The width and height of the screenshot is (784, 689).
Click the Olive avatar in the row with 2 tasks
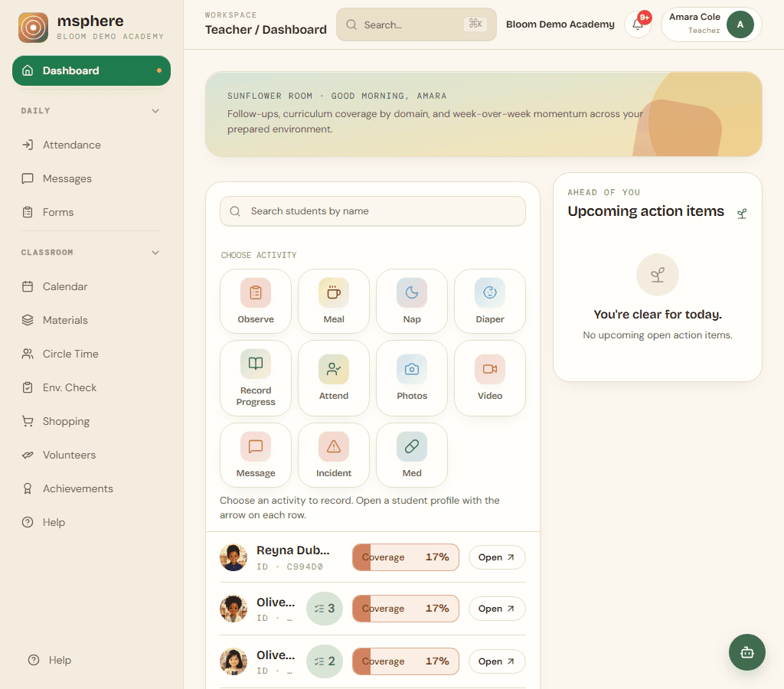(x=234, y=661)
